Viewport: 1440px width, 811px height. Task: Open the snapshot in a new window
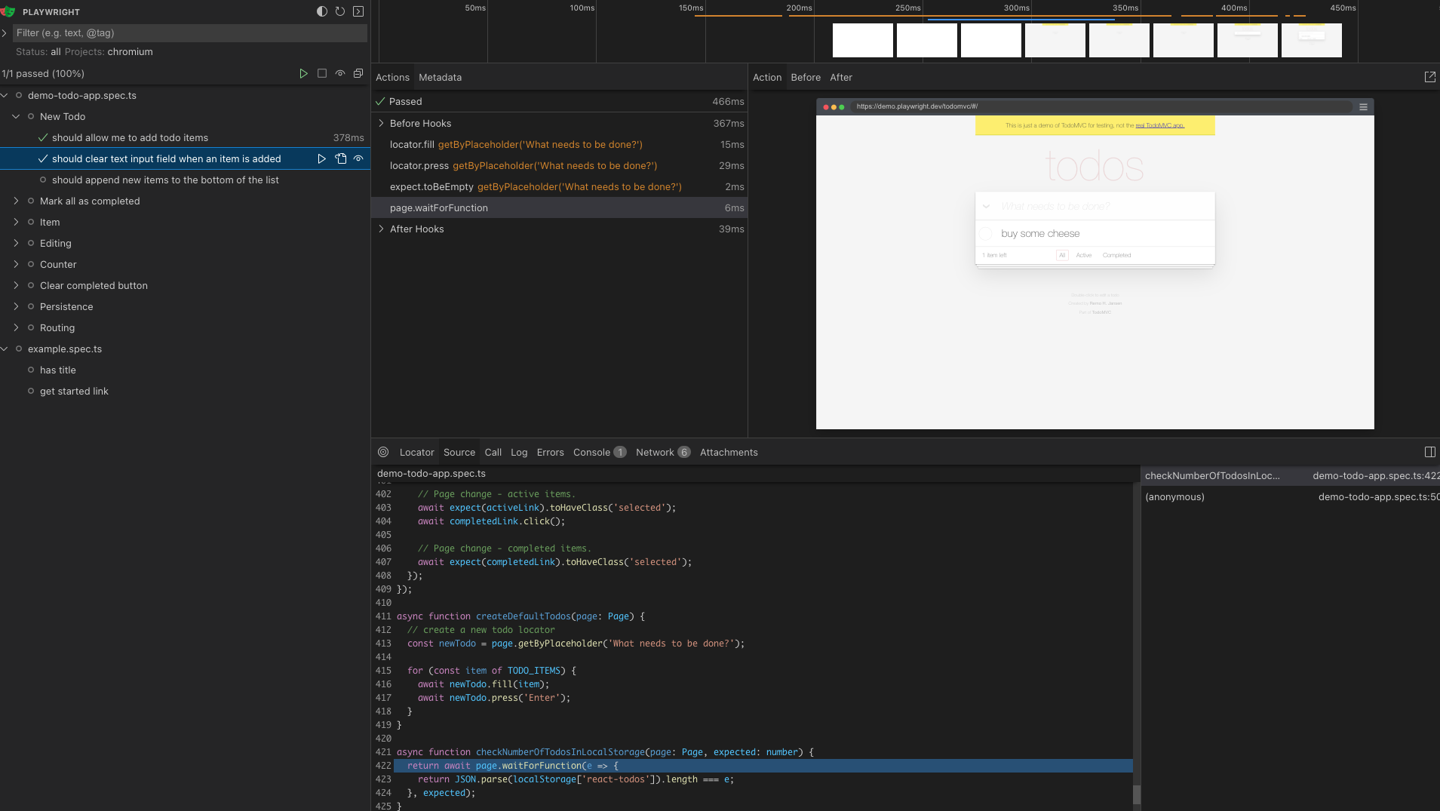(x=1429, y=77)
